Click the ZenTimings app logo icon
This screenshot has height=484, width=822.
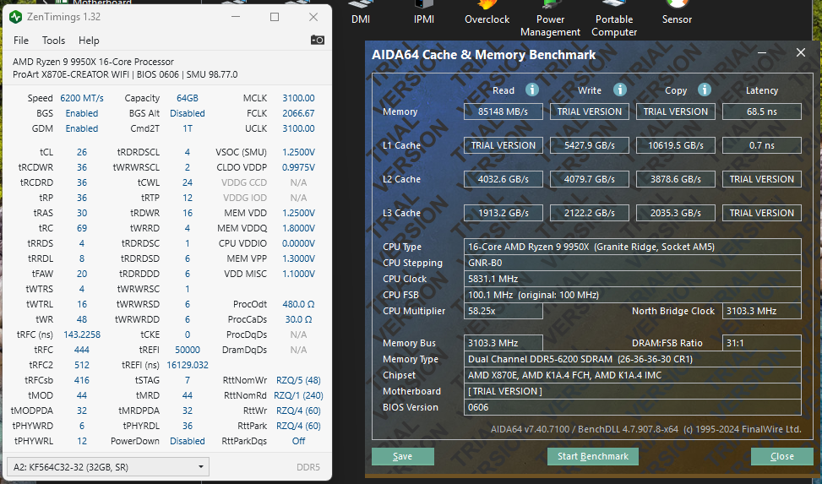point(16,17)
